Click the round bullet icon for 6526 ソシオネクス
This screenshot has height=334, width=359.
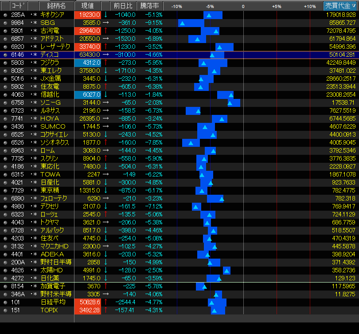tap(5, 143)
